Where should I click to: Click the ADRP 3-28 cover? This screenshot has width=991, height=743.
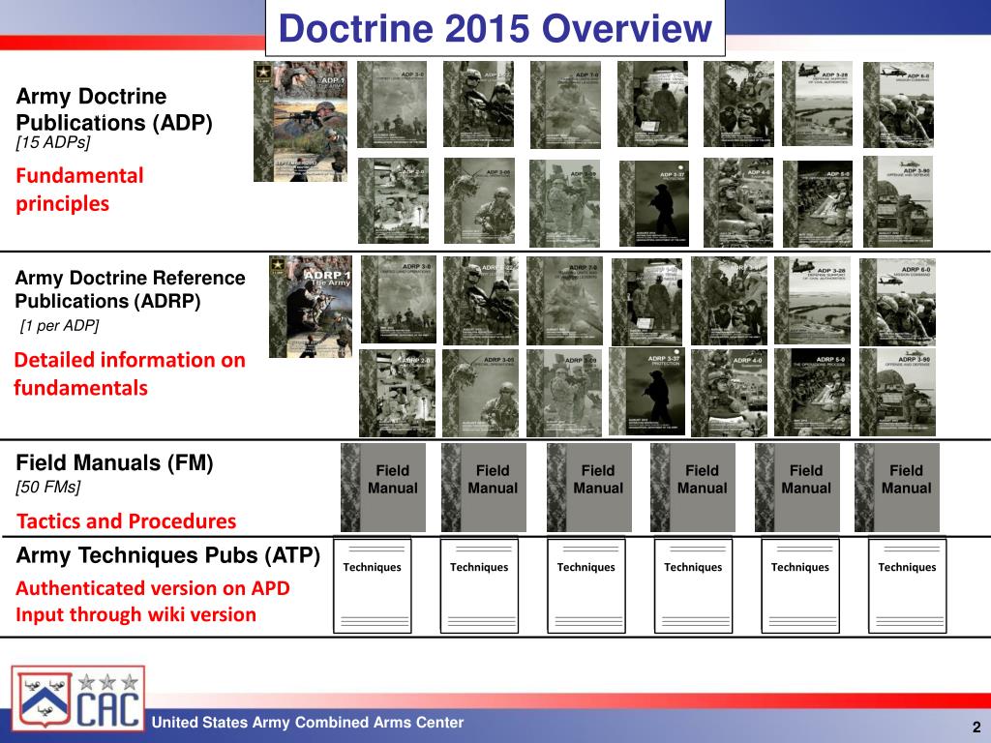tap(812, 301)
